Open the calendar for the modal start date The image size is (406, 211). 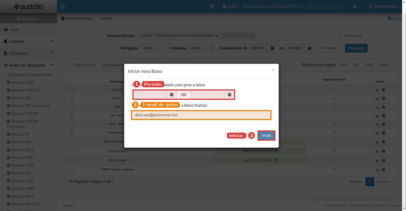point(172,94)
